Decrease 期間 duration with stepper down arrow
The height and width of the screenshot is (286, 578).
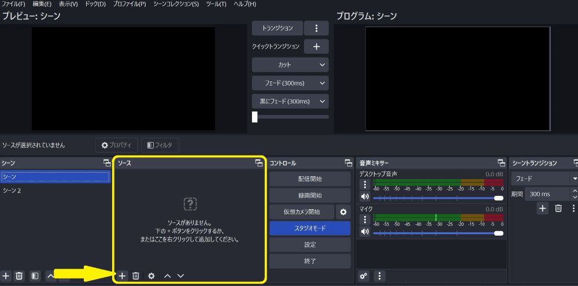[x=575, y=197]
